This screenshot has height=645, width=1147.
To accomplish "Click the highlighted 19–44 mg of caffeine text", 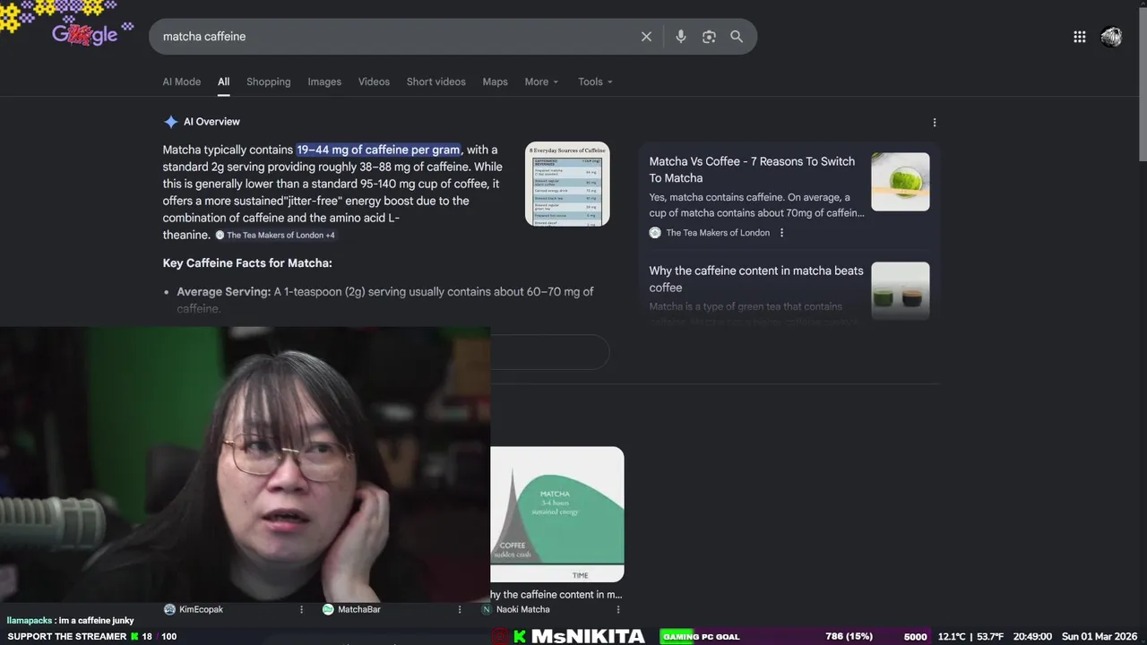I will (x=378, y=150).
